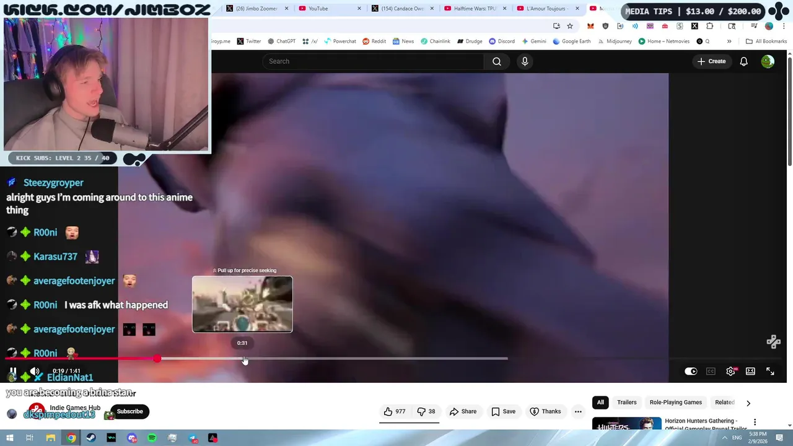
Task: Open the ChatGPT bookmark
Action: click(281, 41)
